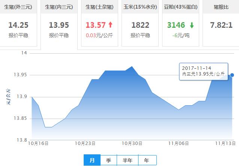This screenshot has width=239, height=166.
Task: Select the 猪粮比 price card
Action: pyautogui.click(x=221, y=23)
